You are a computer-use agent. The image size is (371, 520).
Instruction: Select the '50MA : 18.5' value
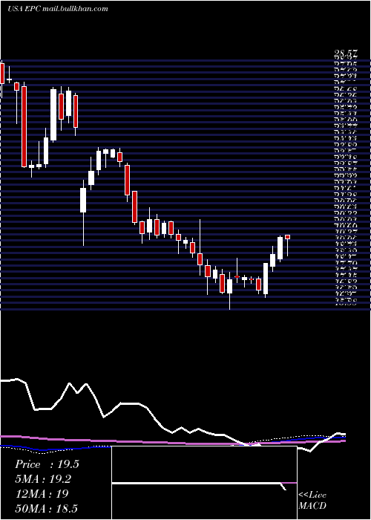[x=46, y=508]
